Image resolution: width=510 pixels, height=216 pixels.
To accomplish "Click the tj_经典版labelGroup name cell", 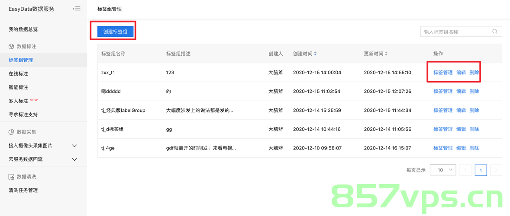I will (x=123, y=110).
